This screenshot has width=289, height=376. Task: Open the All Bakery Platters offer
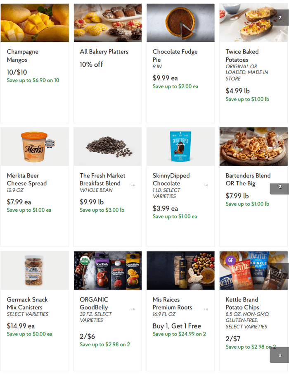pos(104,52)
